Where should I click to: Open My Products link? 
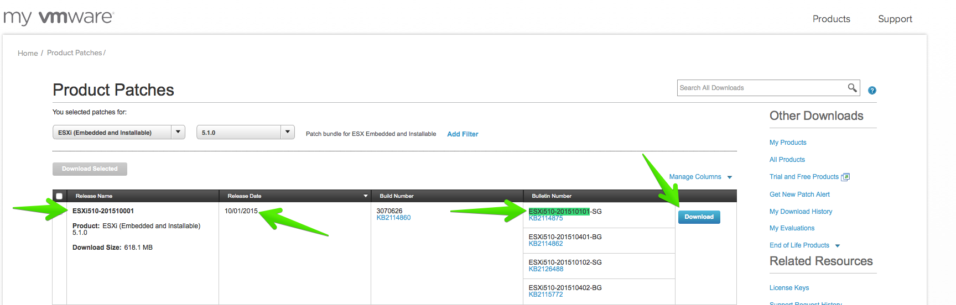point(788,143)
